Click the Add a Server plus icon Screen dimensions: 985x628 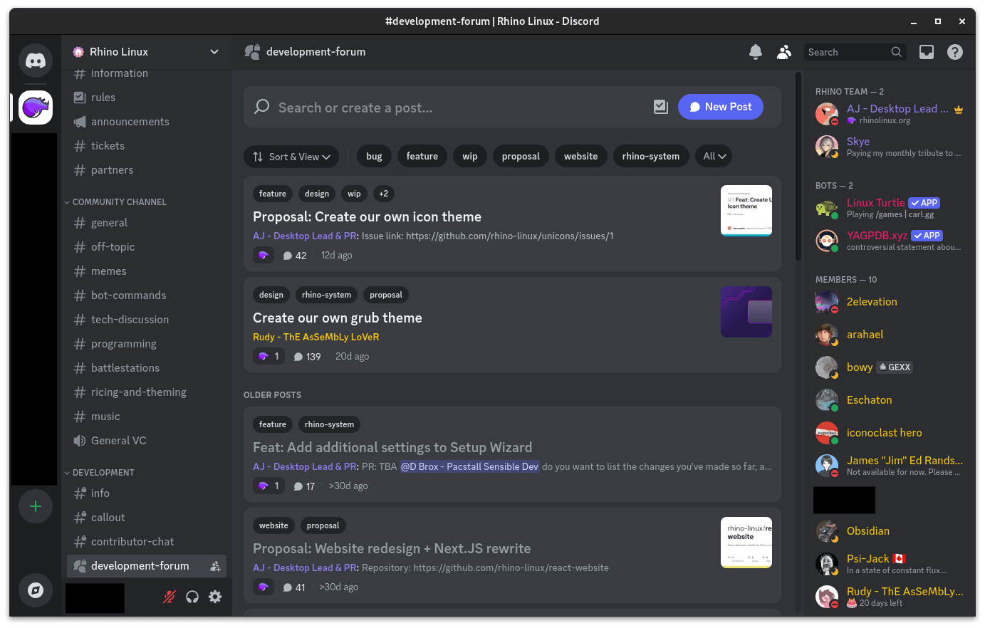point(35,506)
